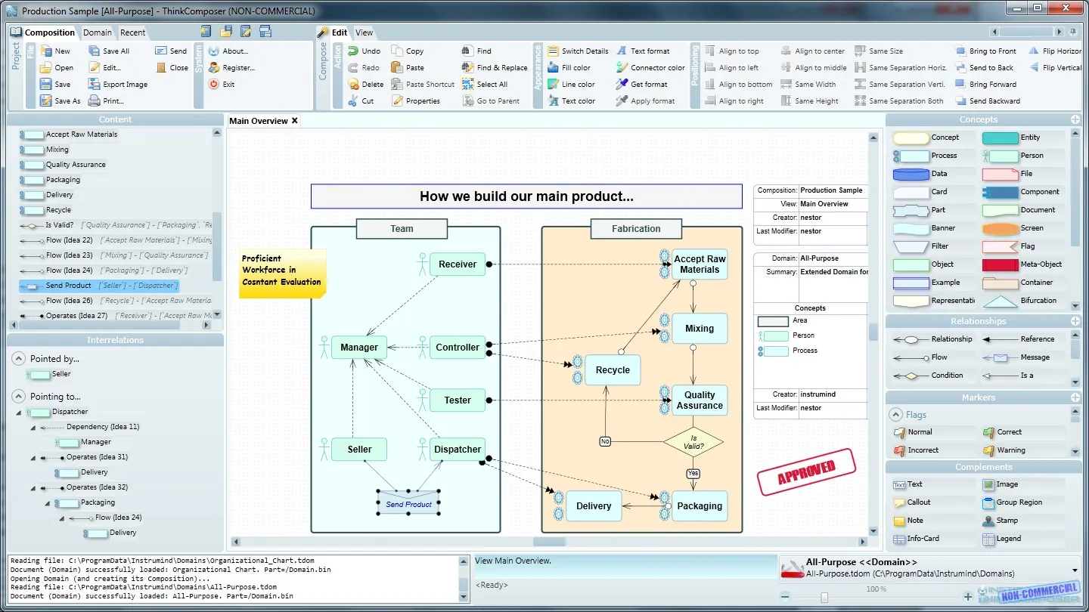Click Align to center

point(812,51)
